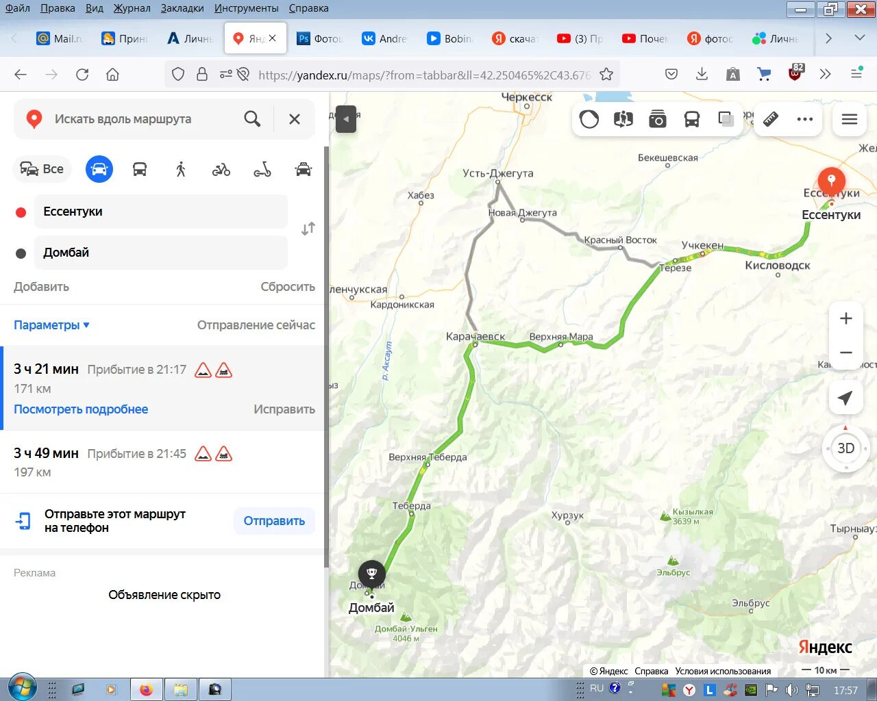This screenshot has width=877, height=701.
Task: Zoom out the map with minus button
Action: (x=846, y=353)
